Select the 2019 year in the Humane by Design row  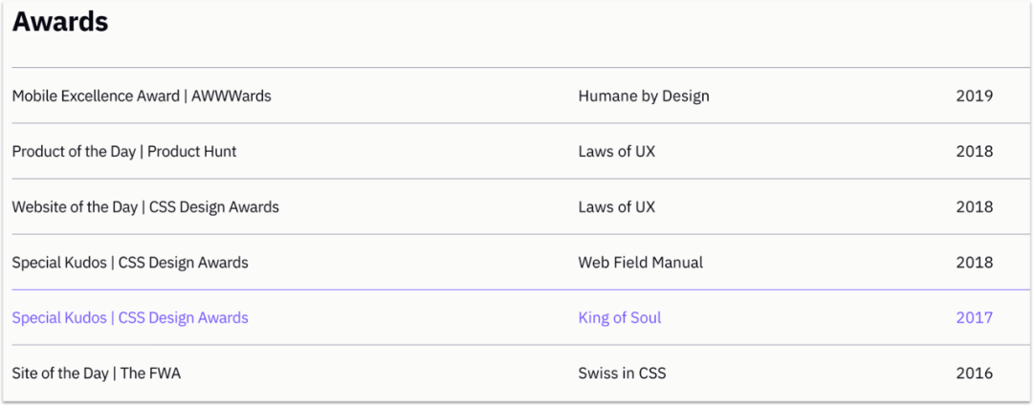pyautogui.click(x=975, y=96)
